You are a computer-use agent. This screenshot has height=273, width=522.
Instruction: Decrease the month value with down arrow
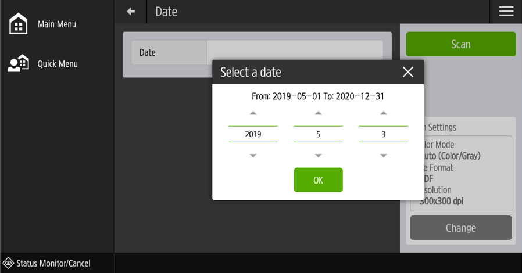[318, 156]
